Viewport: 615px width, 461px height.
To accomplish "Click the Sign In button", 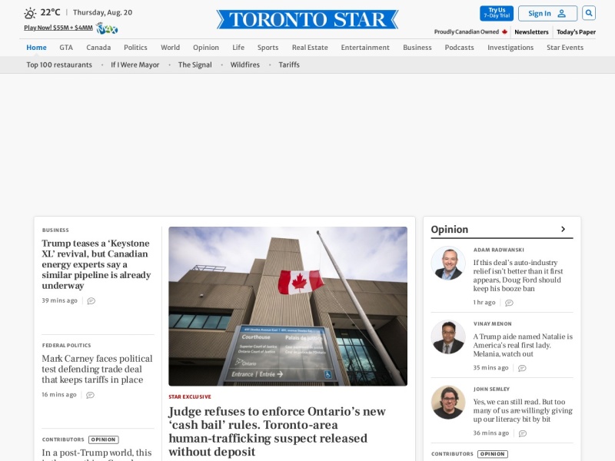I will point(547,13).
